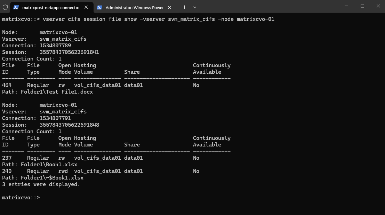Minimize the terminal window

tap(346, 6)
